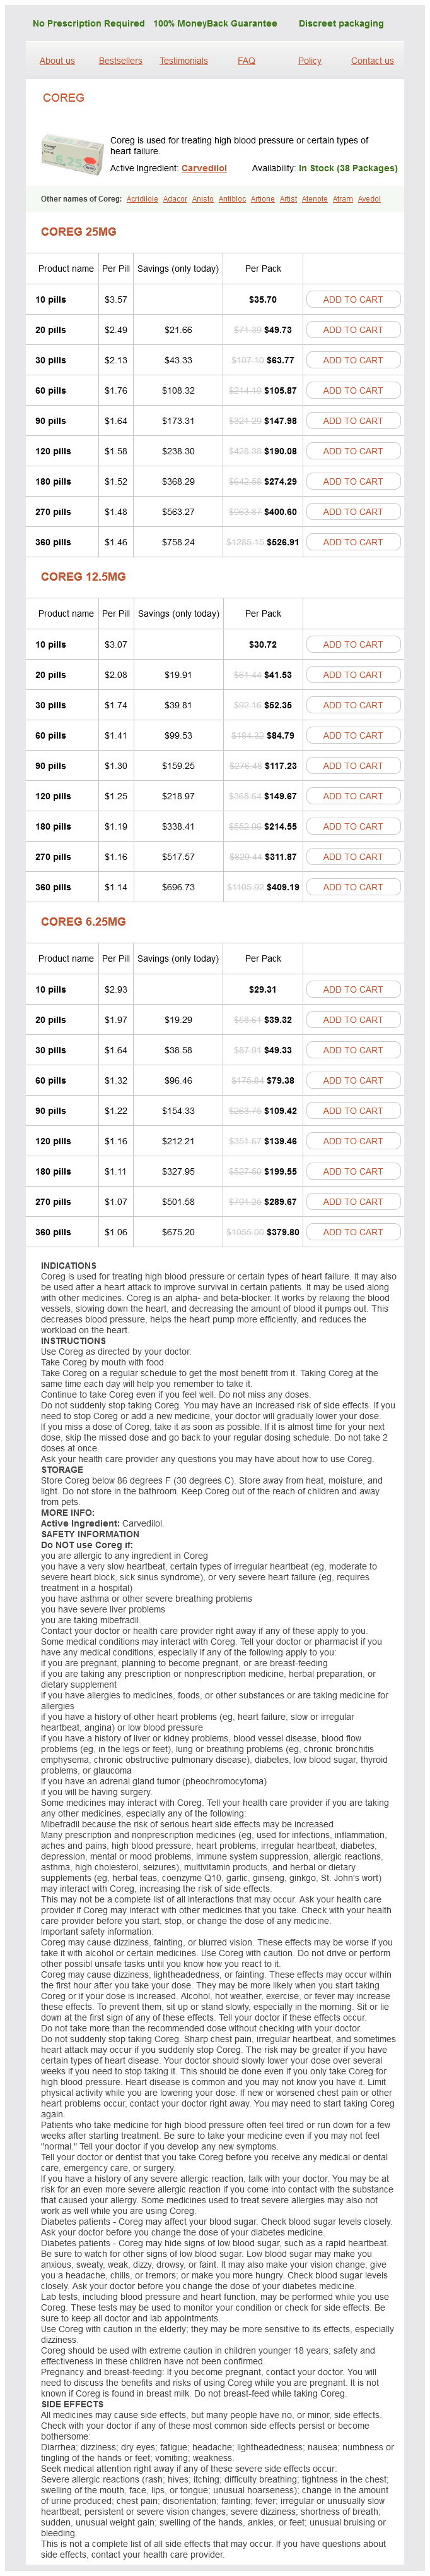
Task: Select the Antibloc alternate name link
Action: (231, 199)
